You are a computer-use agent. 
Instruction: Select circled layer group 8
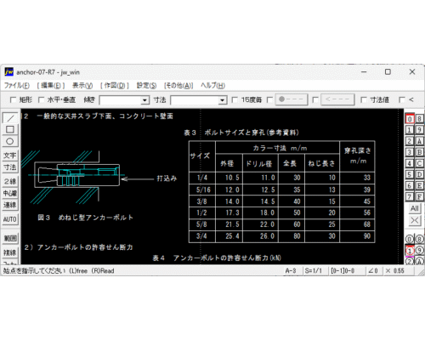coord(419,239)
